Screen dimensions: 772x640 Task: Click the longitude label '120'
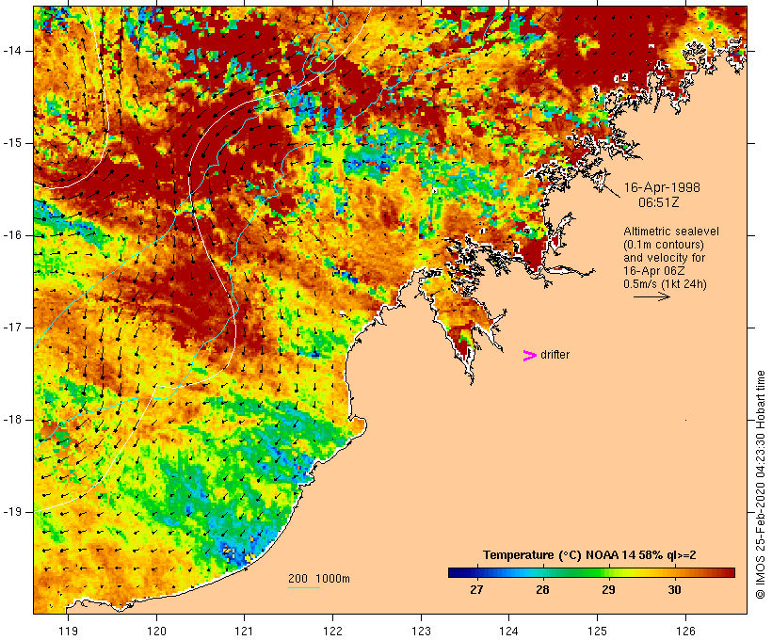point(156,631)
